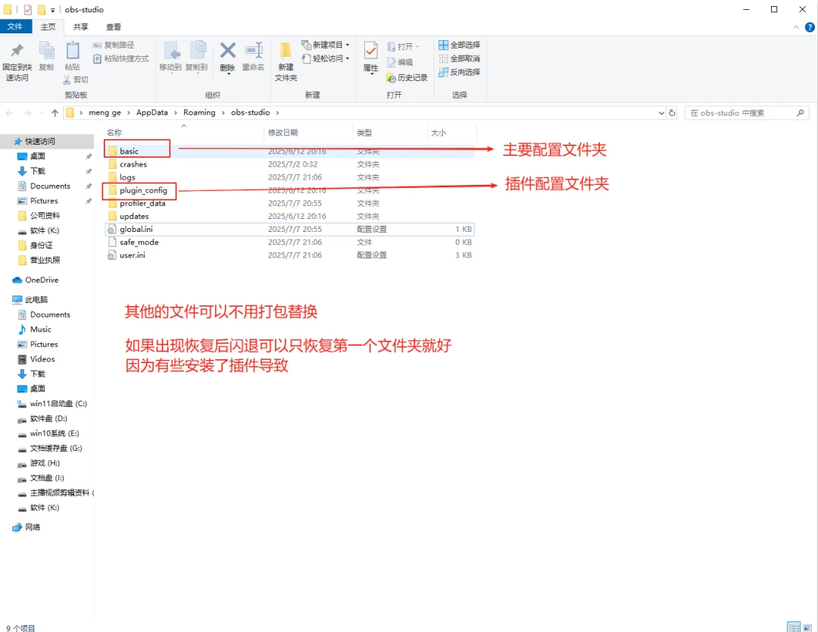Open address bar history dropdown arrow
The image size is (818, 632).
tap(661, 113)
